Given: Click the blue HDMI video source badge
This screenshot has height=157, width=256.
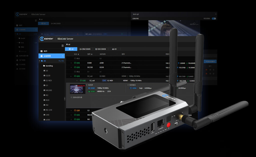Looking at the screenshot, I should pos(91,88).
